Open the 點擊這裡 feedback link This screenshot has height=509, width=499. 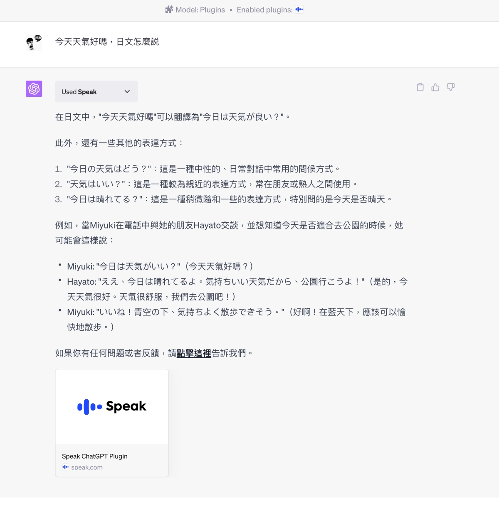194,353
